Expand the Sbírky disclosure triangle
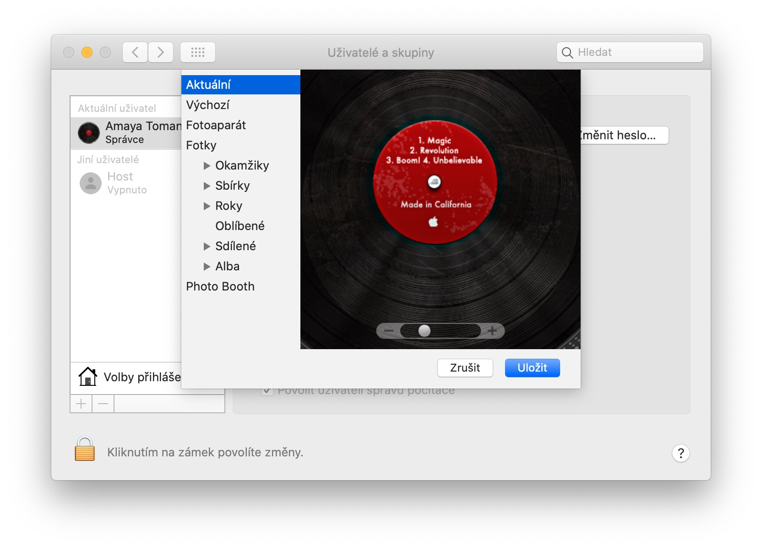Screen dimensions: 762x548 click(207, 186)
